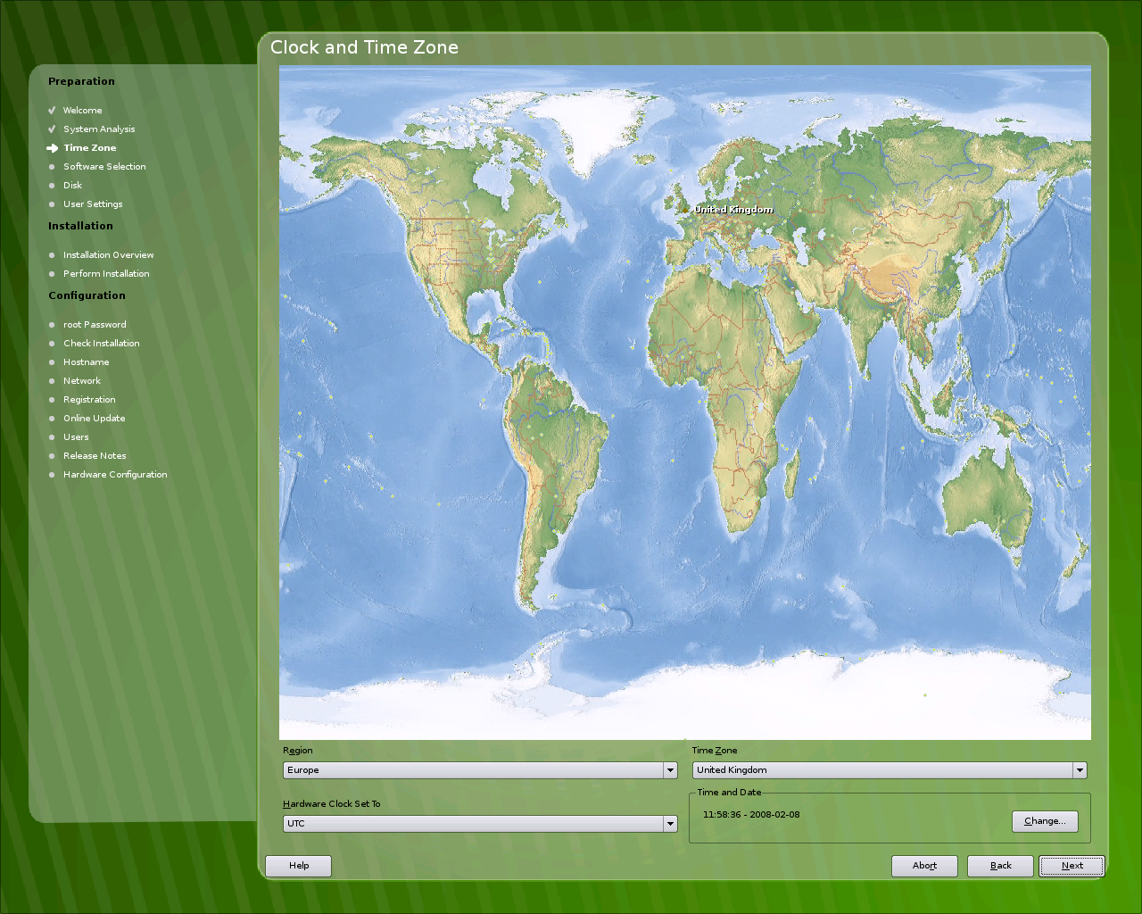Screen dimensions: 1142x914
Task: Open the Region dropdown showing Europe
Action: (480, 770)
